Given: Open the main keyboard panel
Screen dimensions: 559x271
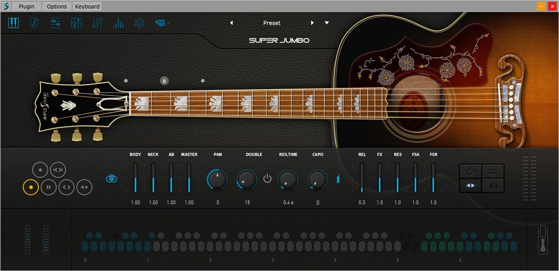Looking at the screenshot, I should [14, 23].
